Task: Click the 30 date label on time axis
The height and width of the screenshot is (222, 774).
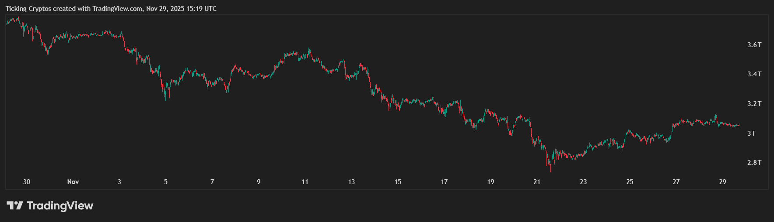Action: tap(27, 182)
